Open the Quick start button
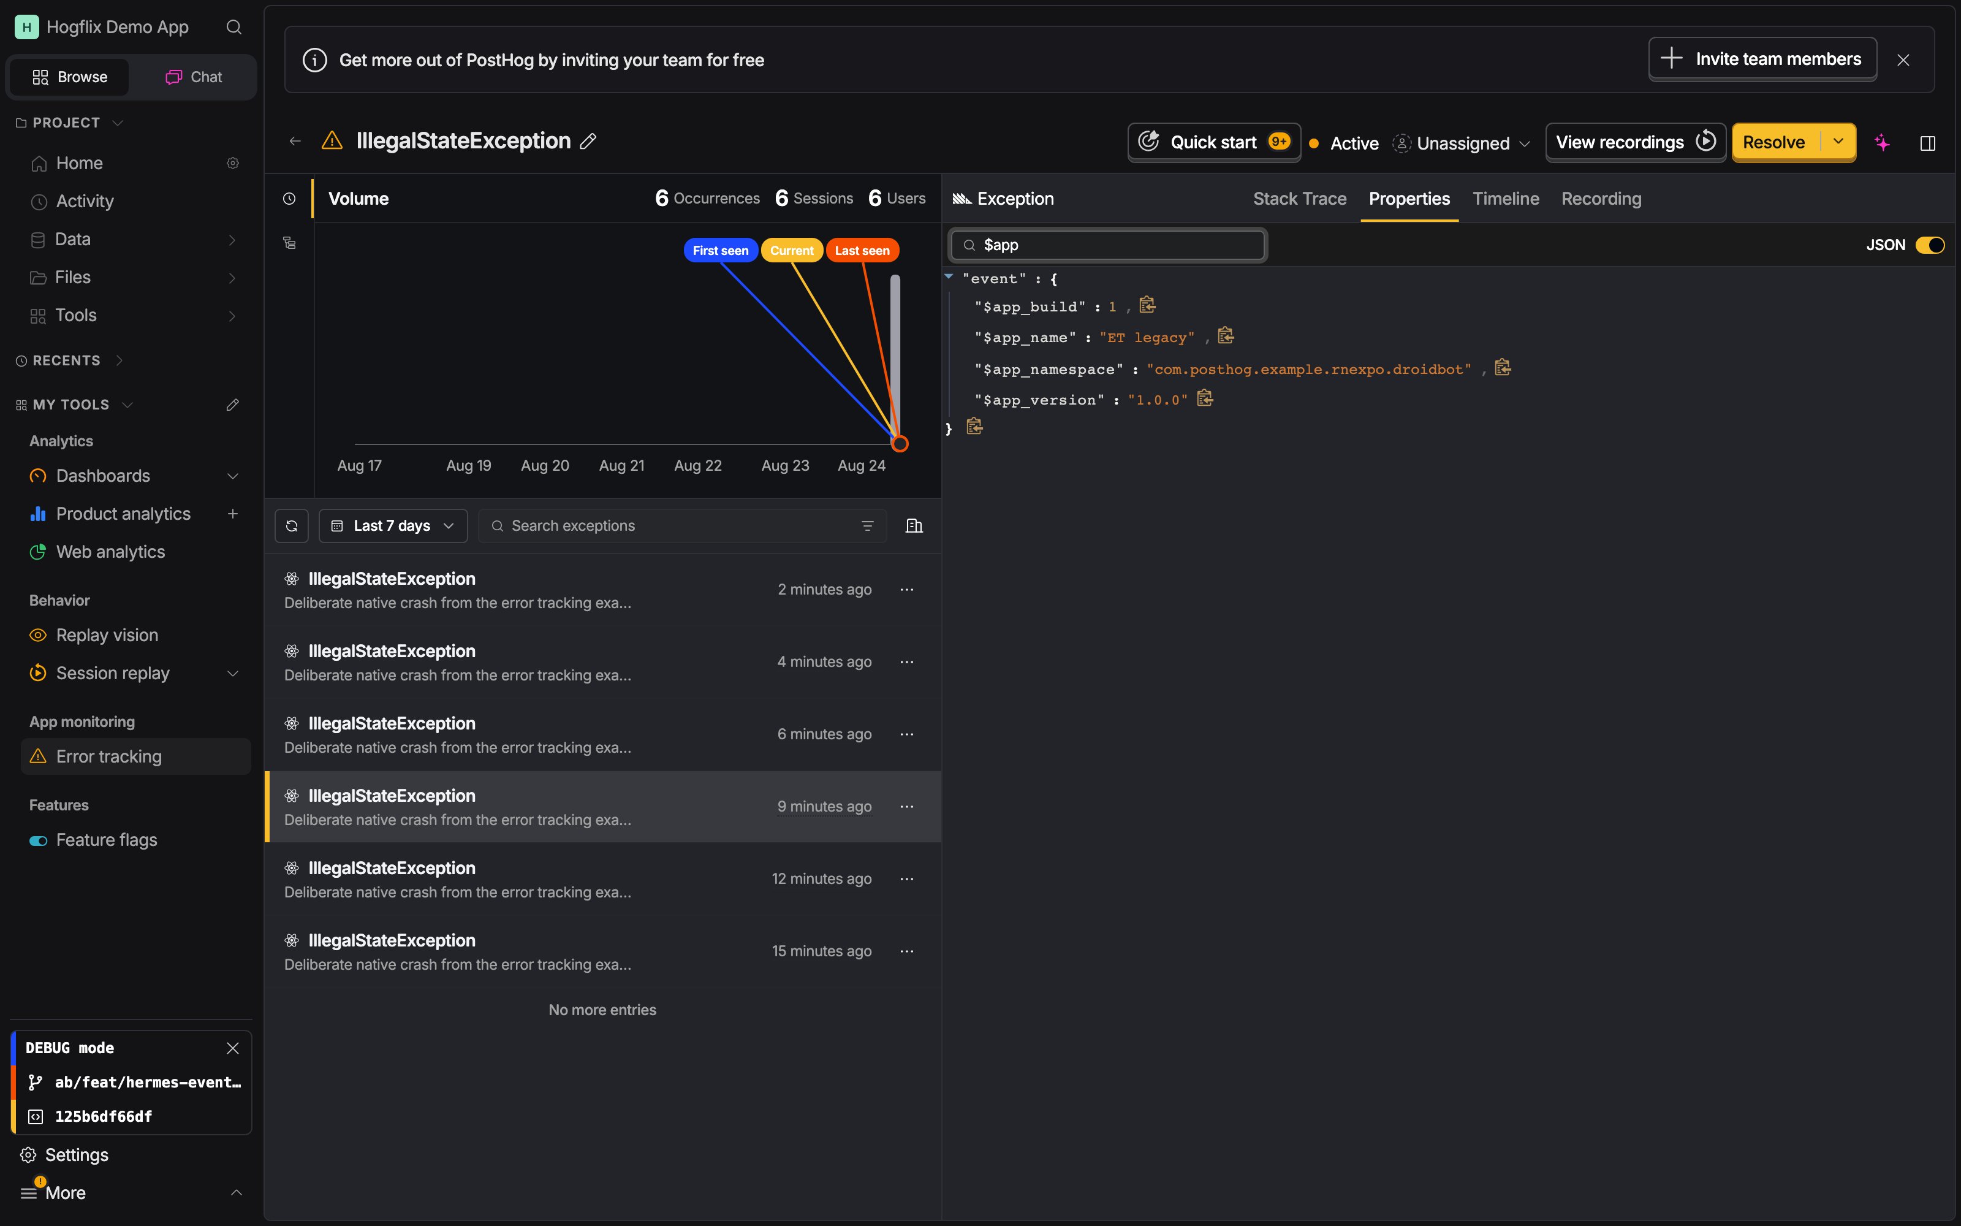Viewport: 1961px width, 1226px height. (x=1214, y=142)
